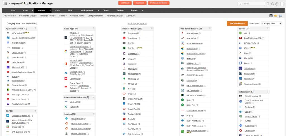286x136 pixels.
Task: Click the Microsoft 365 icon
Action: coord(66,64)
